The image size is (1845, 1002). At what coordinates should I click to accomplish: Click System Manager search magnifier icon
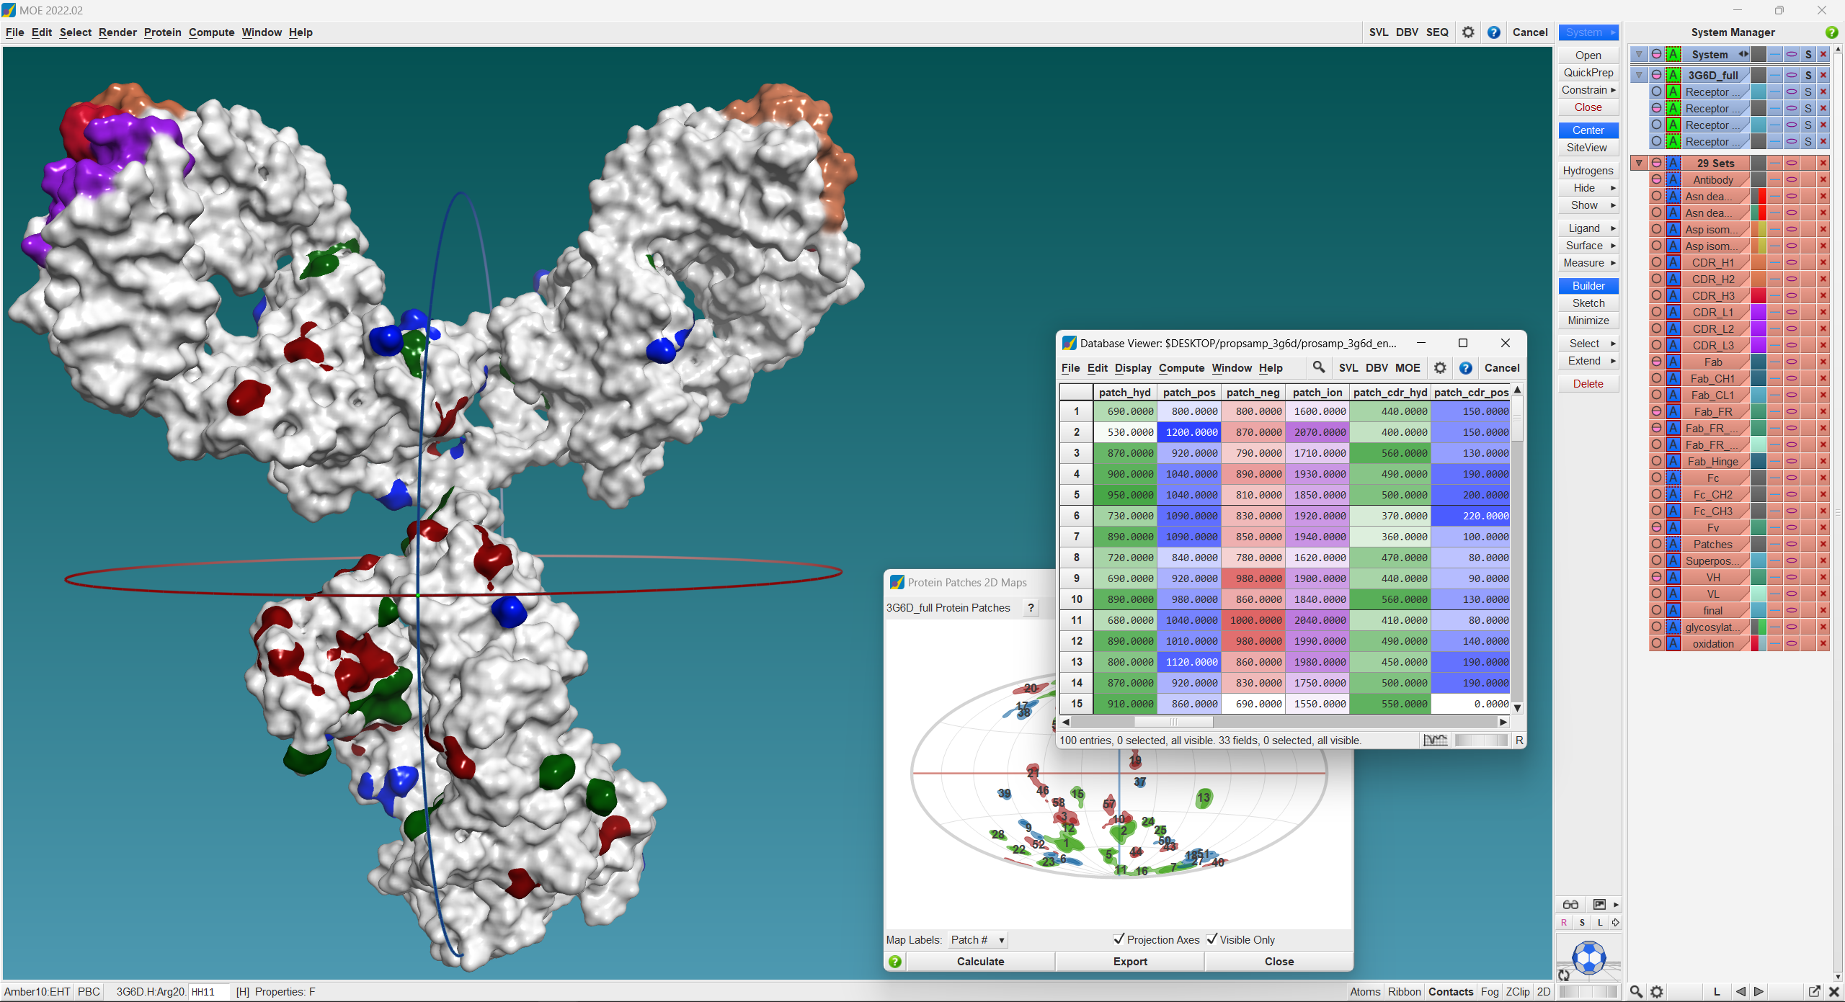coord(1637,992)
